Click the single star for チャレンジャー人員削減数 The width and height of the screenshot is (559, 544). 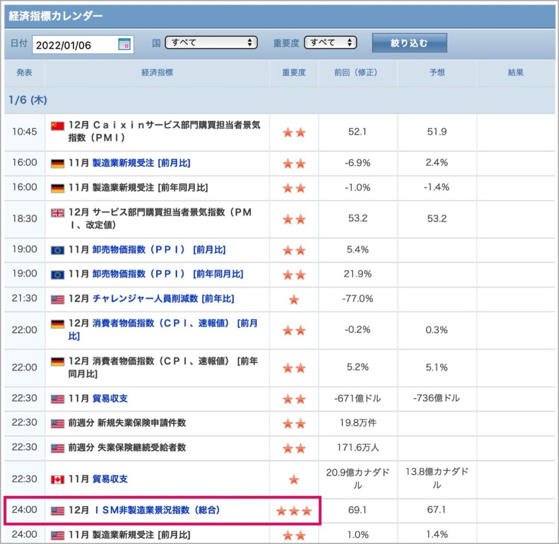(294, 299)
